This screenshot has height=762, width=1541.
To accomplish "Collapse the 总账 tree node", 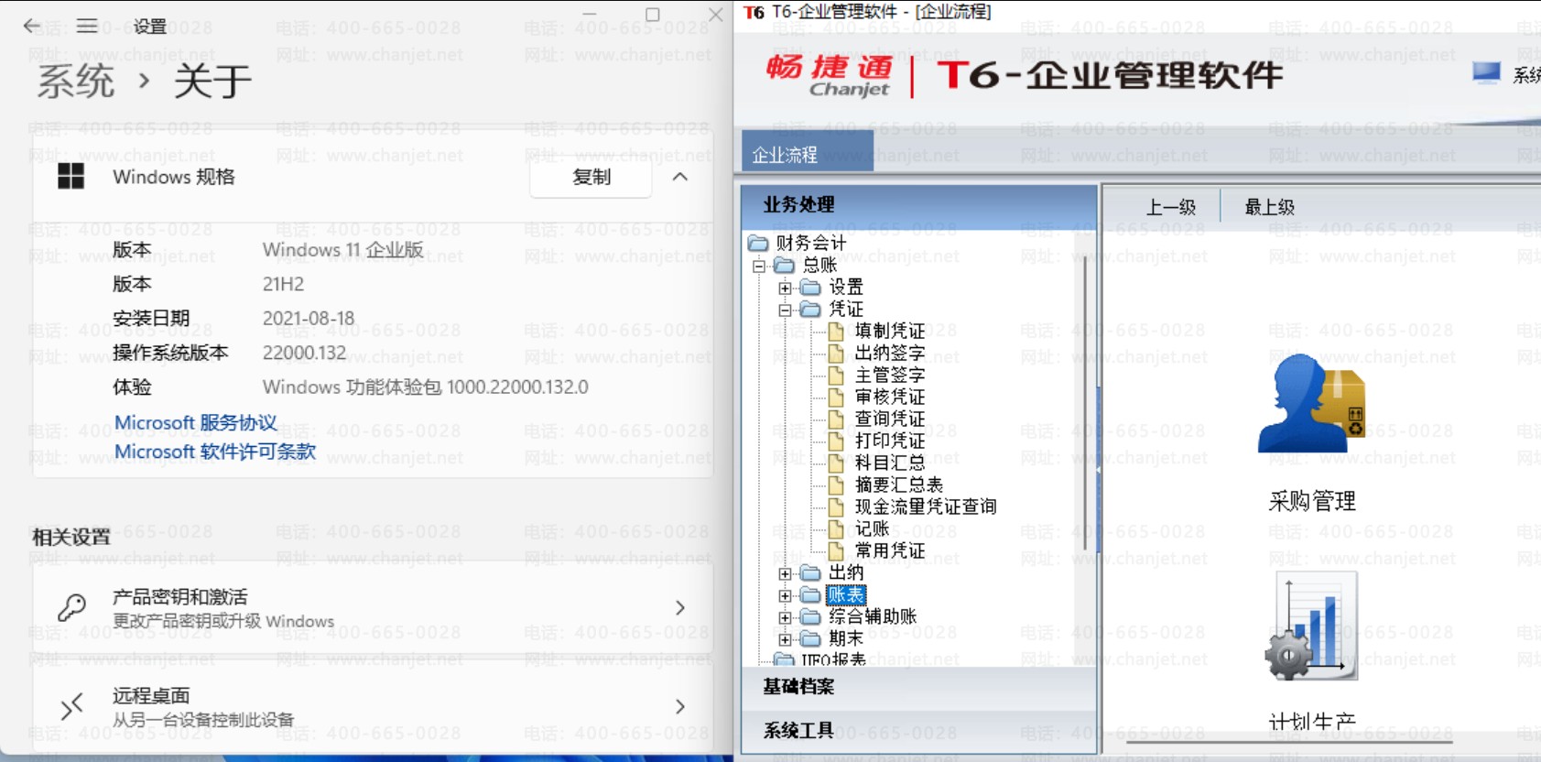I will point(759,266).
